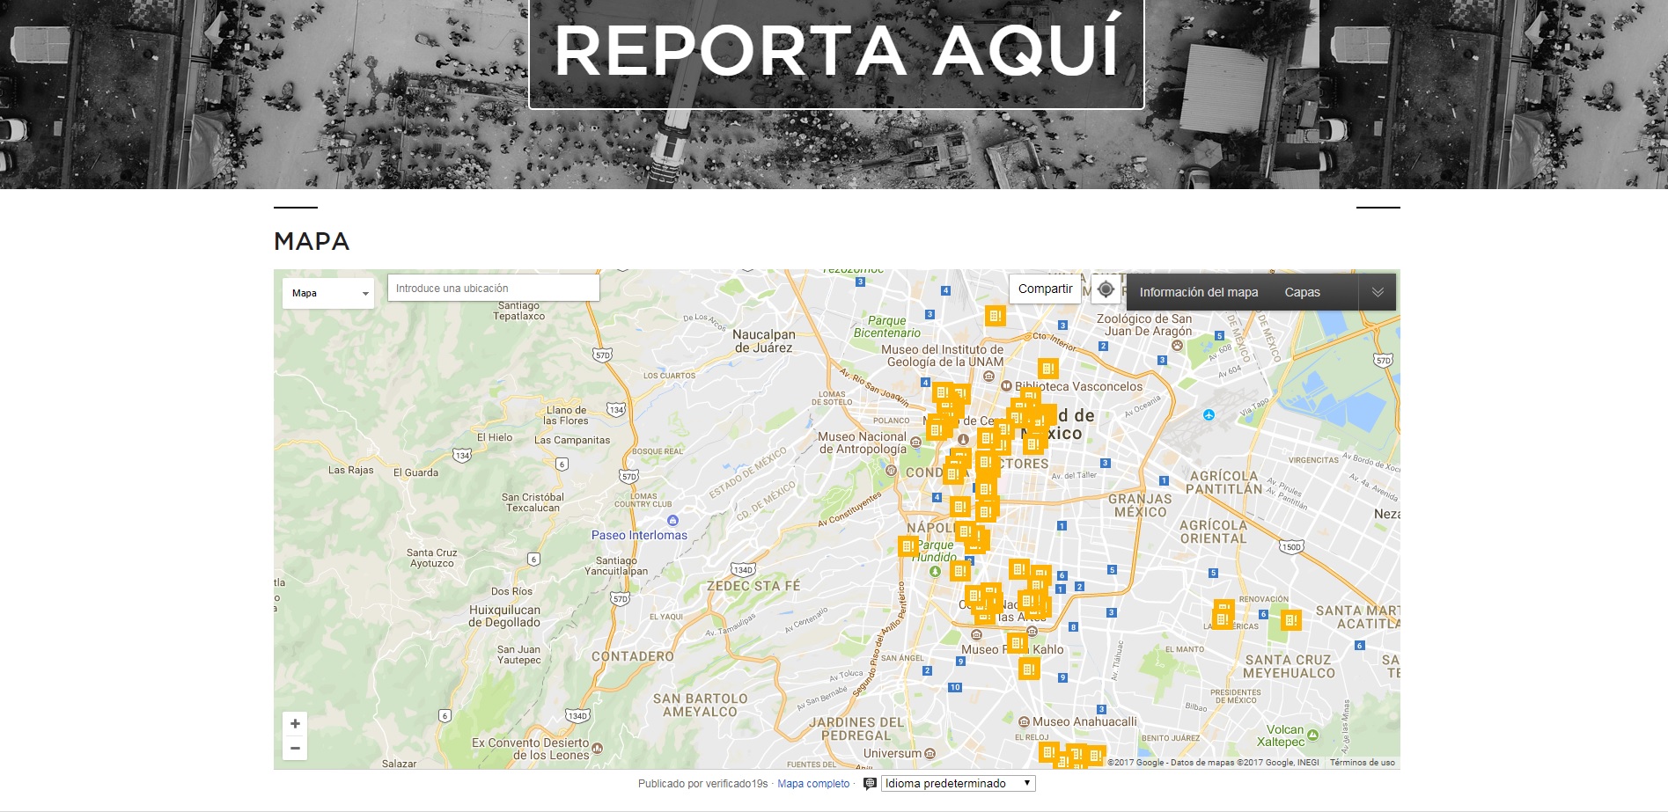This screenshot has width=1668, height=812.
Task: Open the Información del mapa tab
Action: coord(1198,293)
